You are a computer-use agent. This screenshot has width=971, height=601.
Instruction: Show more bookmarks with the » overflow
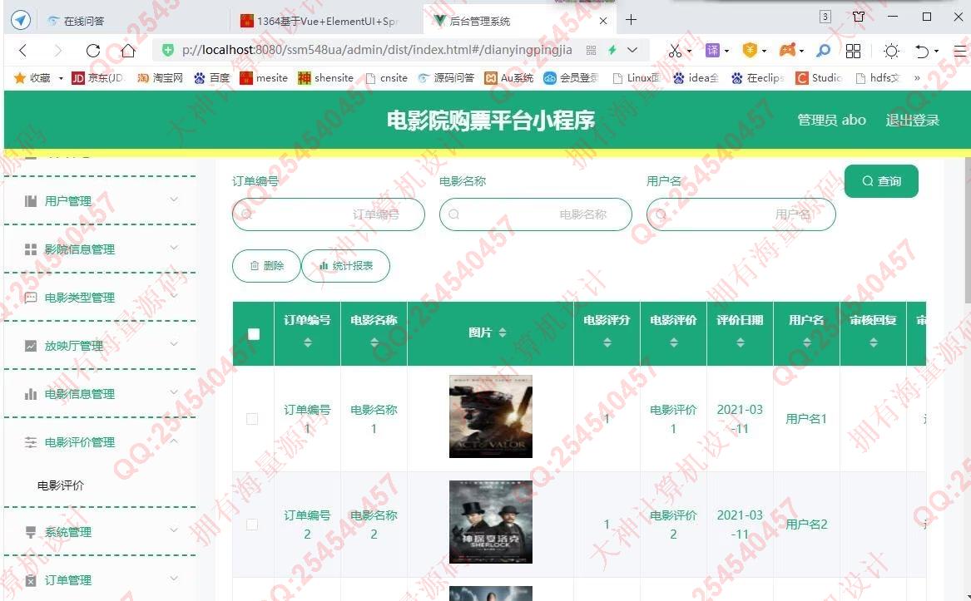click(x=917, y=78)
